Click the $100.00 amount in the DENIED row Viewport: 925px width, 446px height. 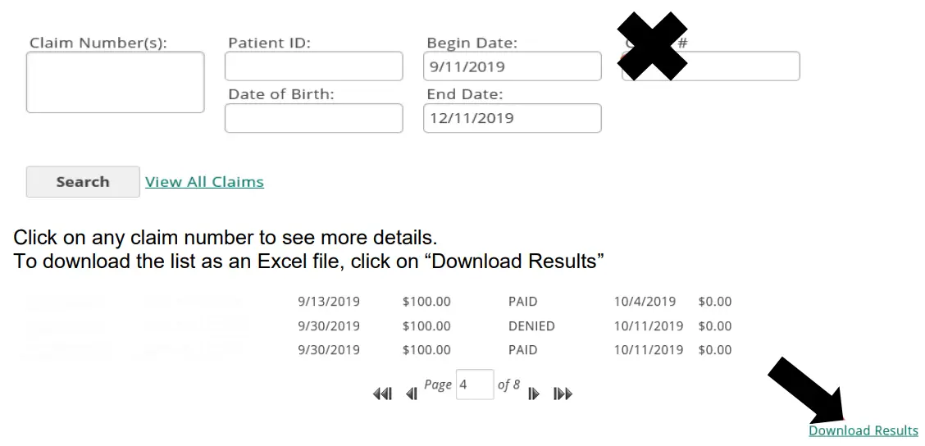426,326
